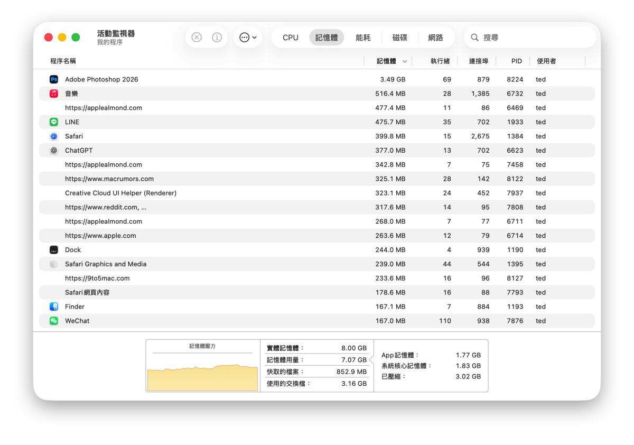Click the 已壓縮 3.02 GB entry
This screenshot has height=445, width=634.
click(431, 377)
